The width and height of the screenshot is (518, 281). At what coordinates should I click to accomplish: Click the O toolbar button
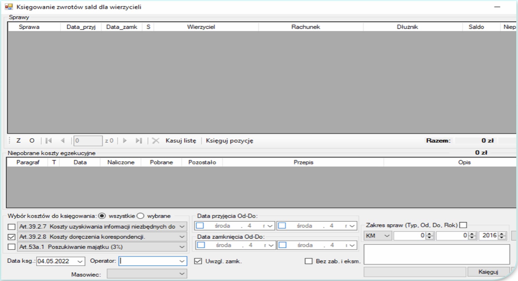pos(32,140)
